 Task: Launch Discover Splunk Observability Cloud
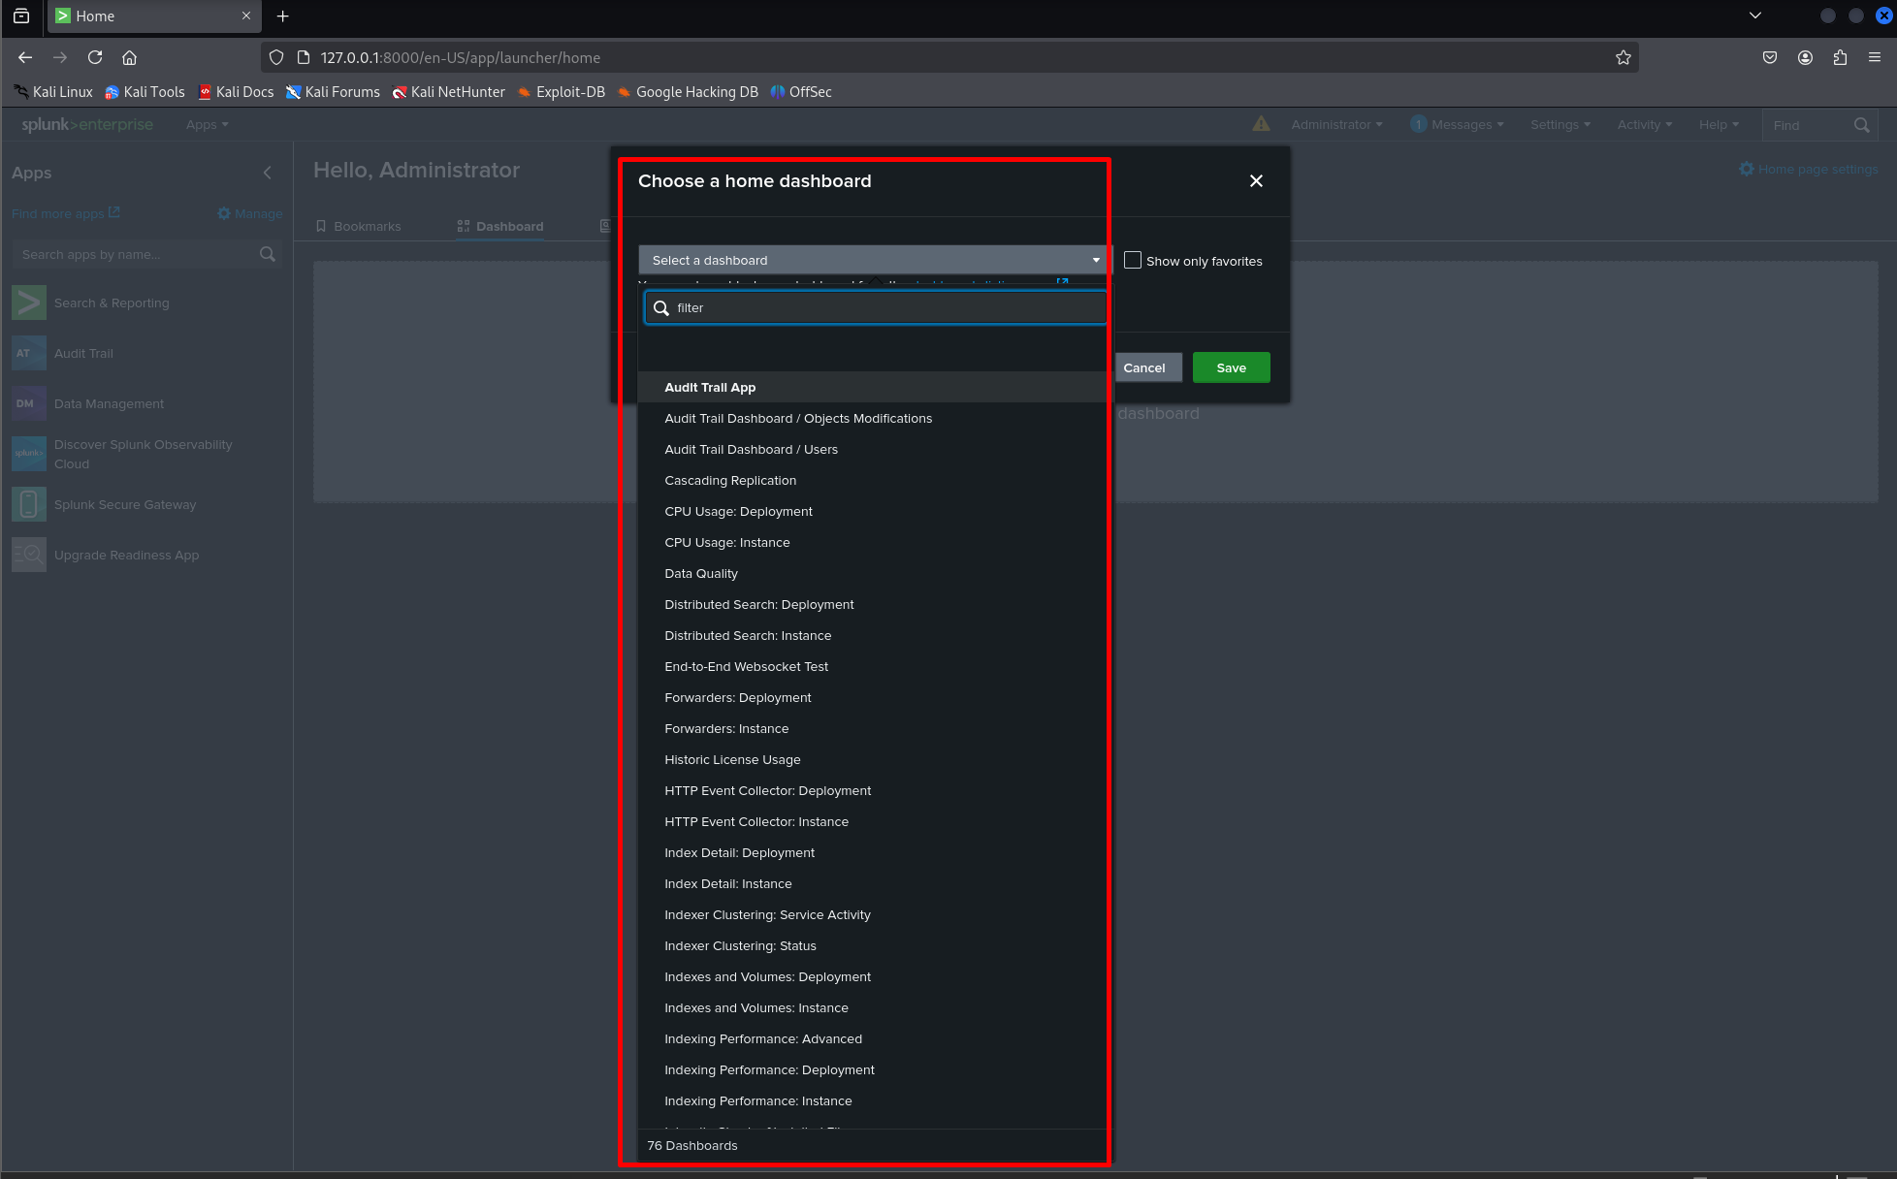[144, 454]
